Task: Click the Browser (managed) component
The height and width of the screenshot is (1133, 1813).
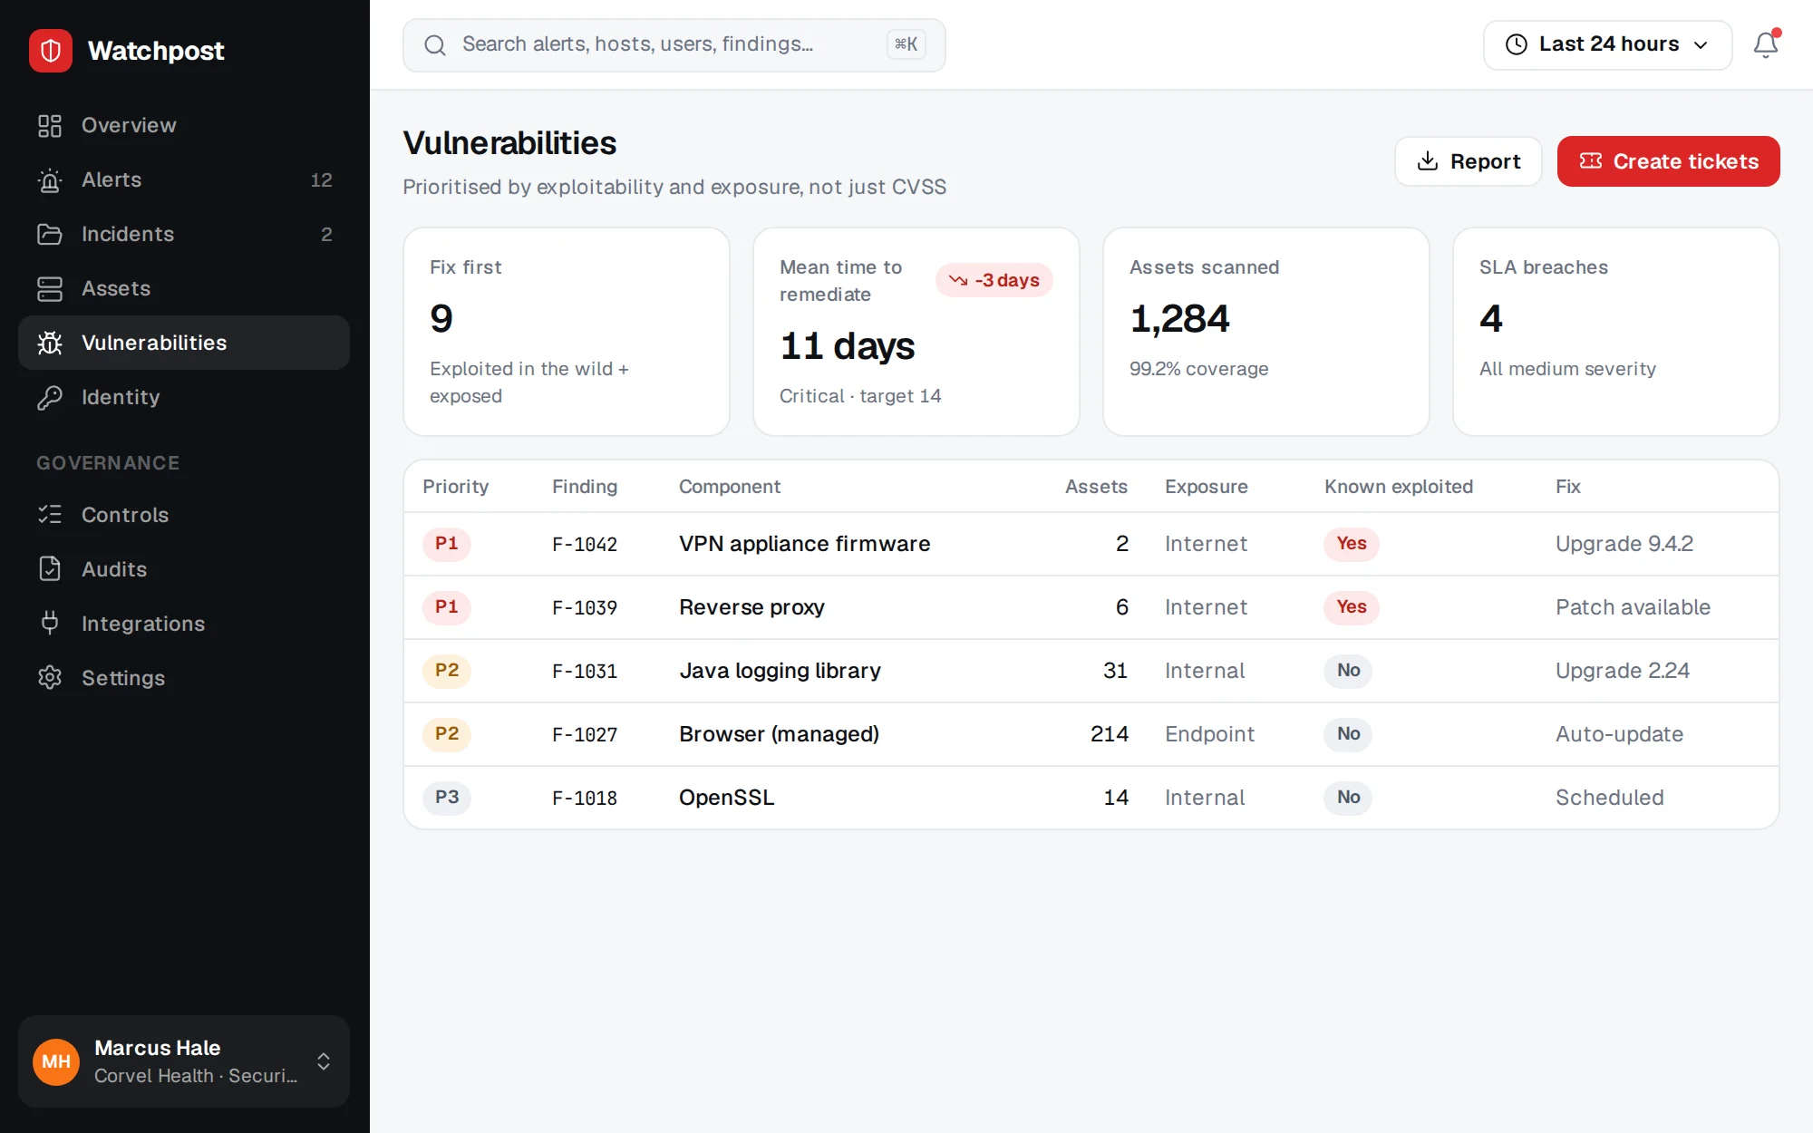Action: (x=779, y=734)
